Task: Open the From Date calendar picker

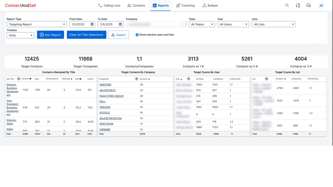Action: coord(92,24)
